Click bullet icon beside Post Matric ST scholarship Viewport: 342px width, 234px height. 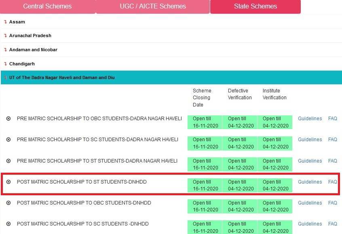point(8,182)
